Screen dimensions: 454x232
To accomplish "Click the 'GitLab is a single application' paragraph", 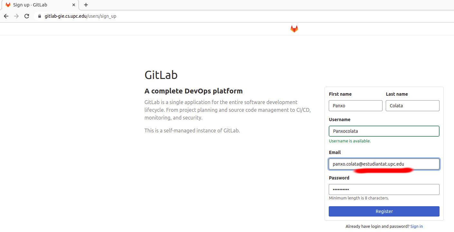I will [x=228, y=110].
